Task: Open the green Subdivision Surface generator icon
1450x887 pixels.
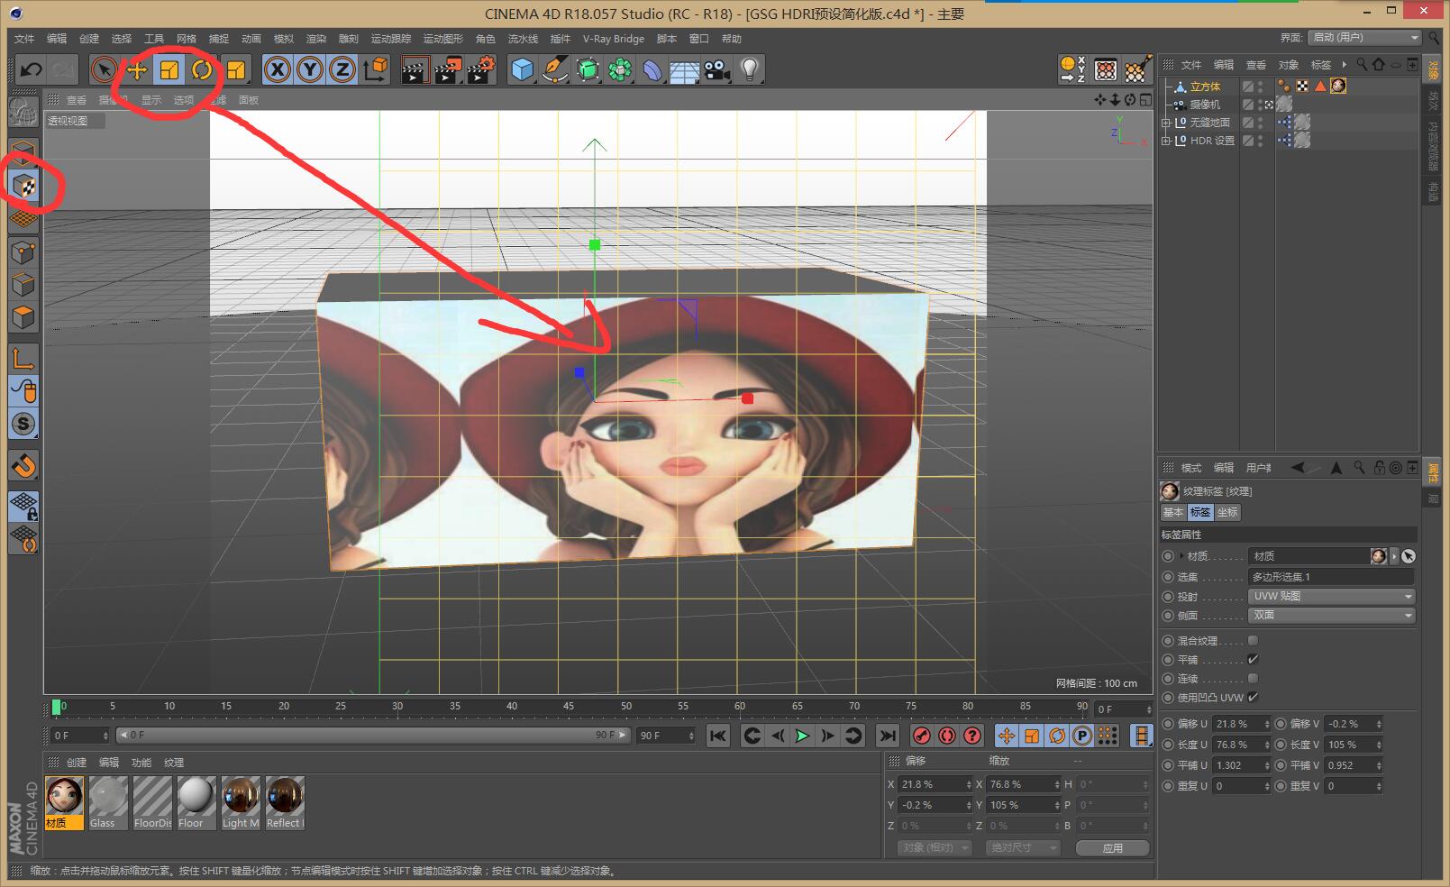Action: point(588,69)
